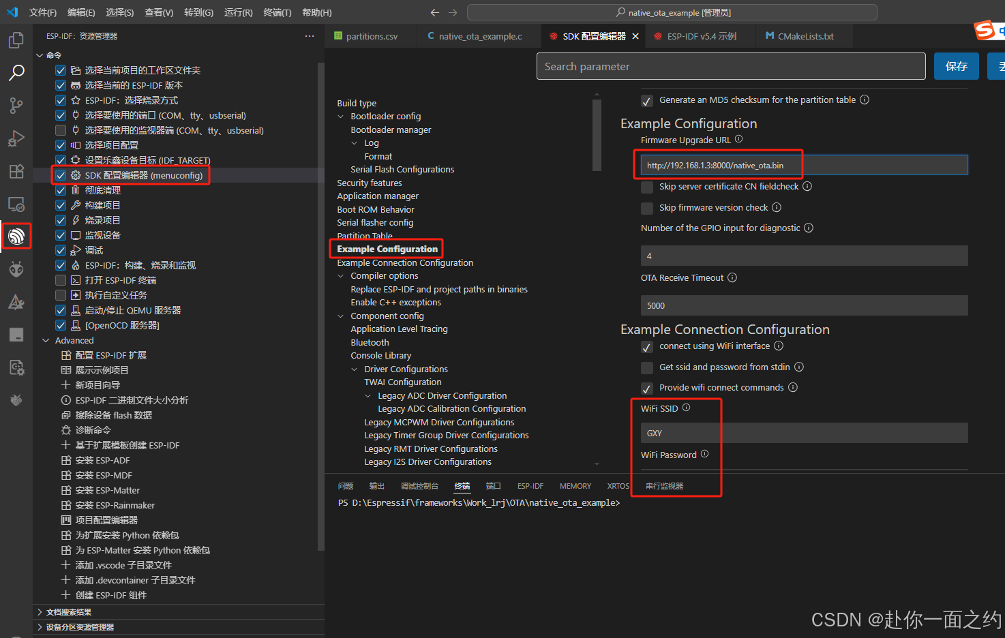Image resolution: width=1005 pixels, height=638 pixels.
Task: Click the 保存 button
Action: (957, 66)
